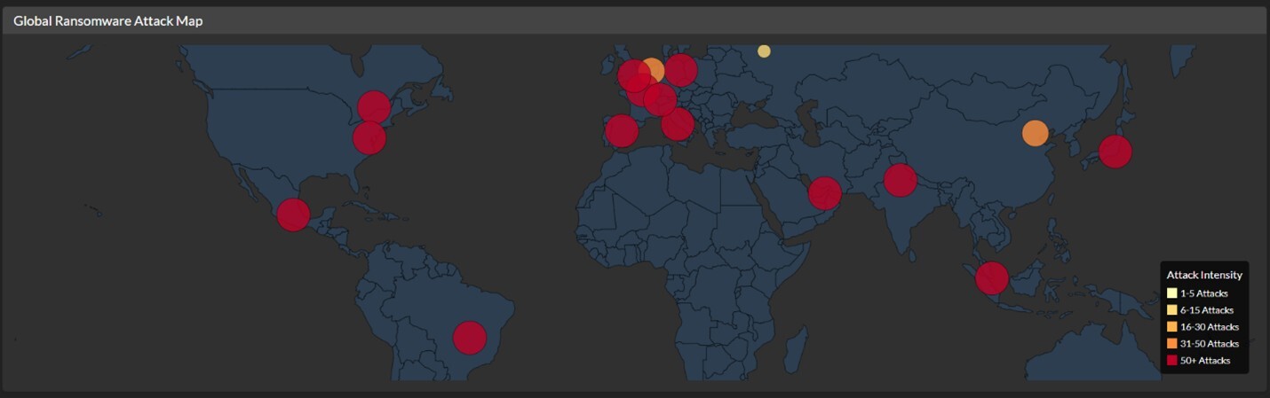
Task: Select the red marker over Poland
Action: [680, 69]
